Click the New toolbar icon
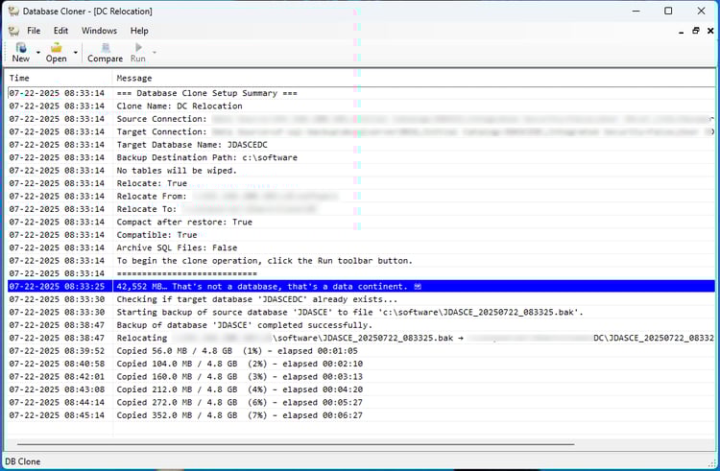 click(21, 47)
